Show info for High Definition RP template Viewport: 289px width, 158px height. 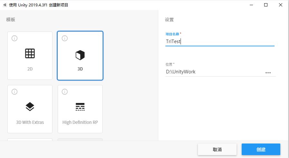click(x=65, y=92)
